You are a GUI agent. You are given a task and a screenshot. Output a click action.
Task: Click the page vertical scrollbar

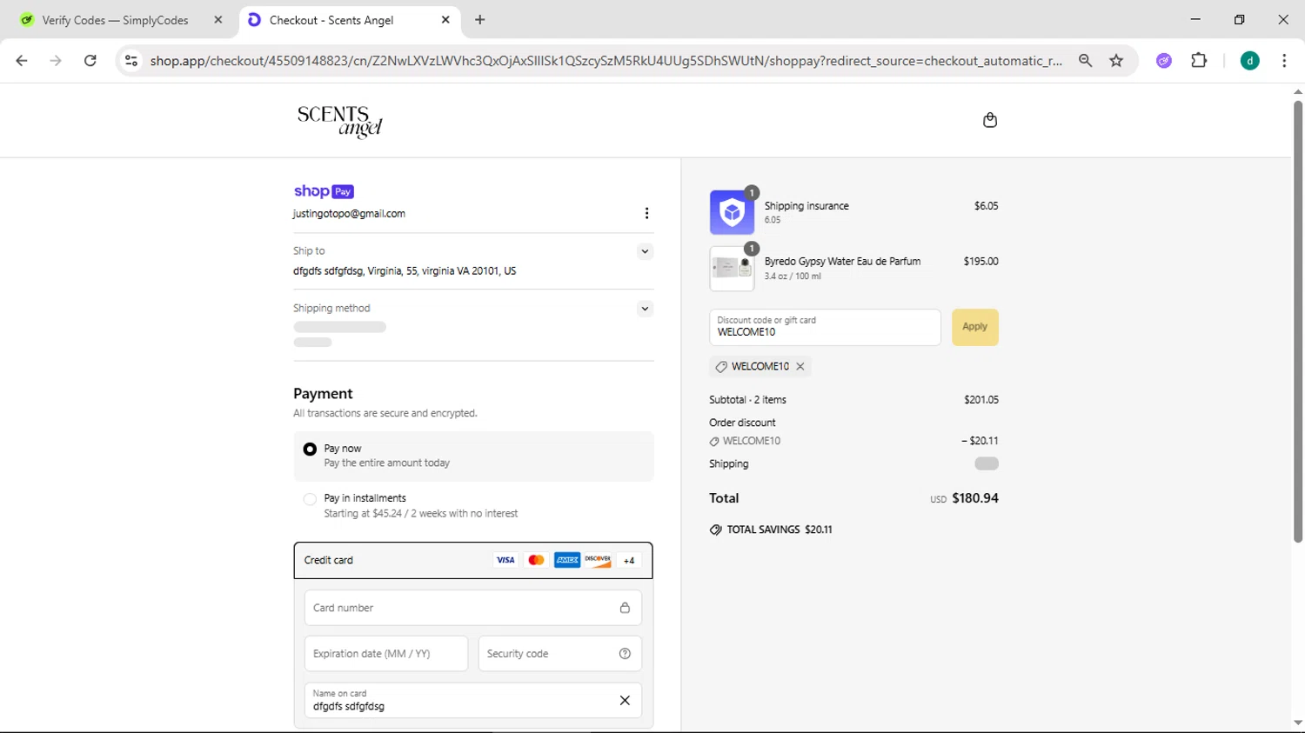coord(1297,322)
